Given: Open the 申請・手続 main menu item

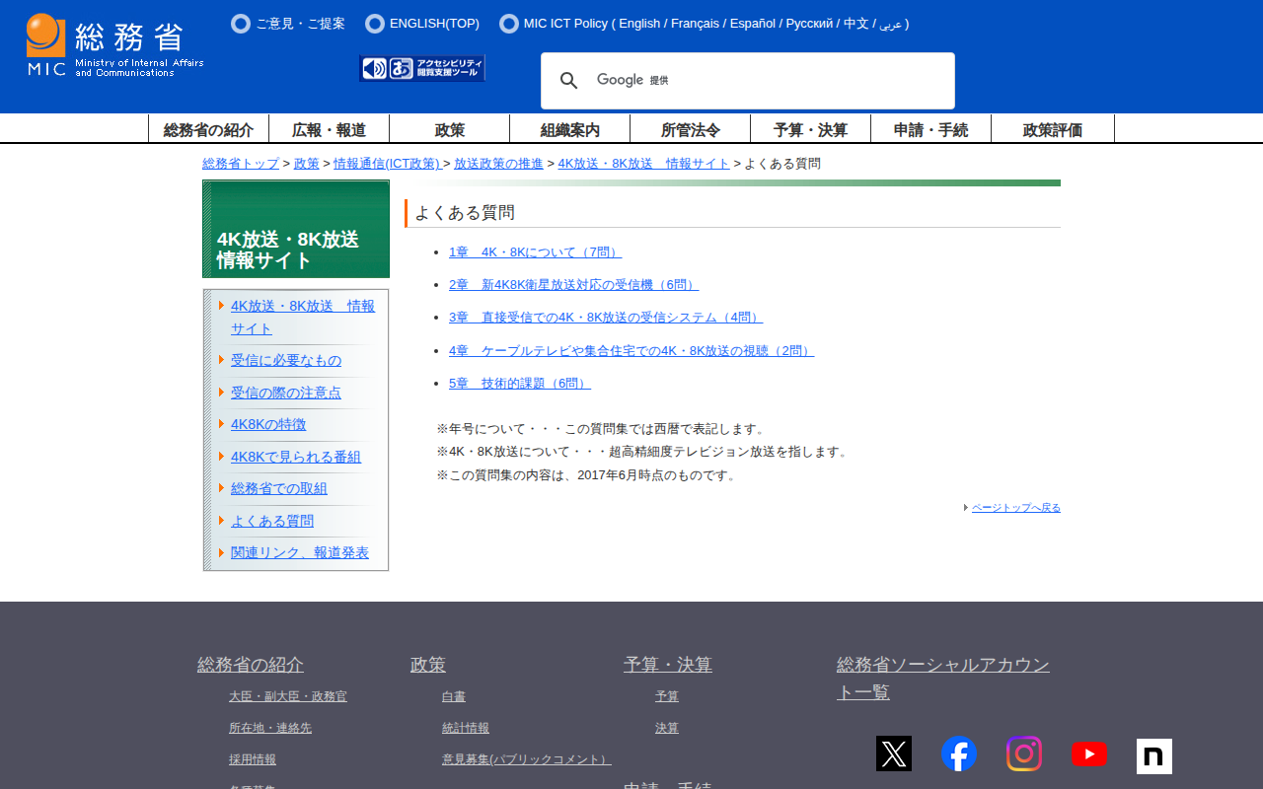Looking at the screenshot, I should coord(930,129).
